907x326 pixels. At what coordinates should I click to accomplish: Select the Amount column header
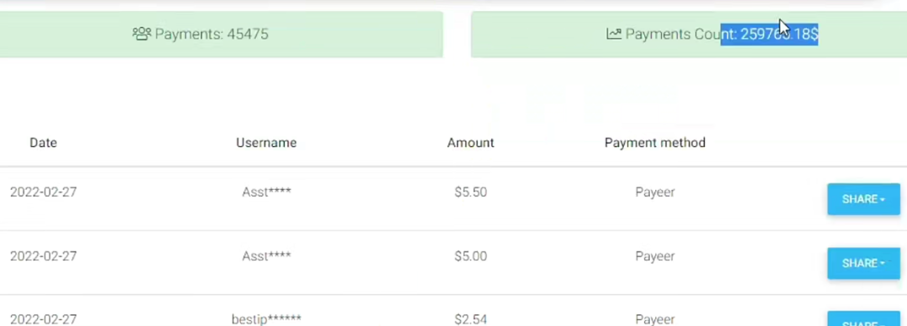470,143
